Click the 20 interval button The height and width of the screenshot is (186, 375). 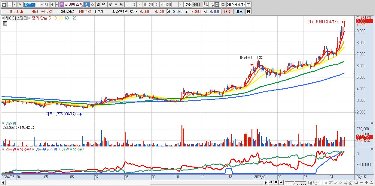[x=151, y=4]
